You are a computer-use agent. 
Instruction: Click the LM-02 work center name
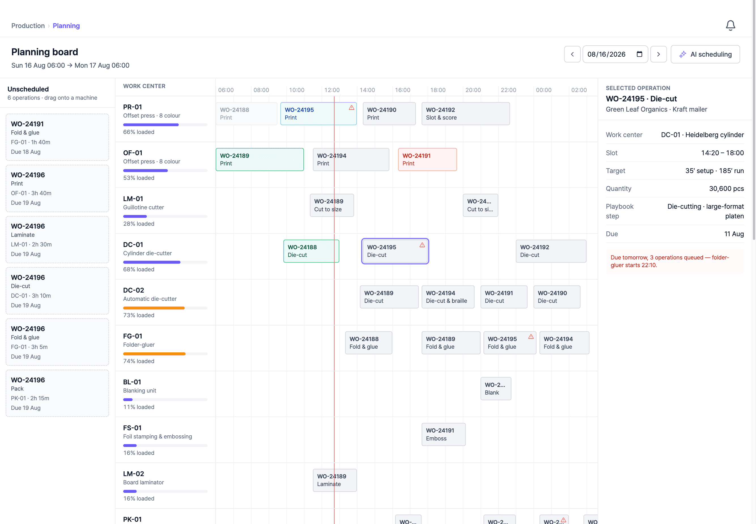click(134, 474)
